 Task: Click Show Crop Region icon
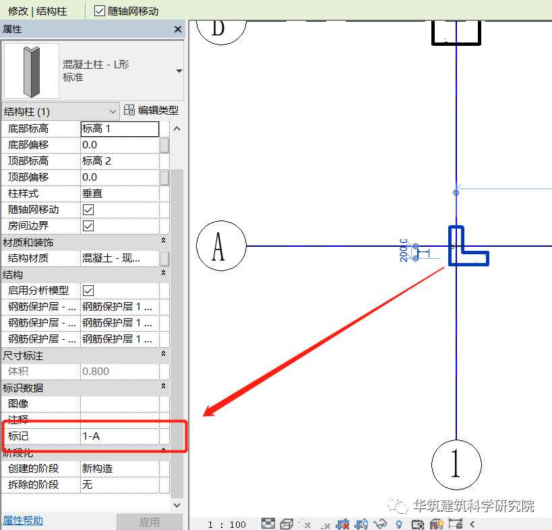click(361, 524)
